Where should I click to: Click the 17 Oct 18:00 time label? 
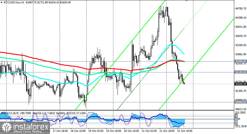pos(60,131)
